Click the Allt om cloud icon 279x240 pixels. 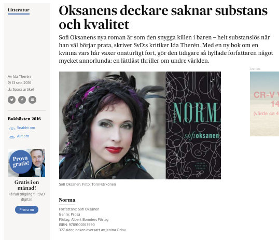click(12, 137)
